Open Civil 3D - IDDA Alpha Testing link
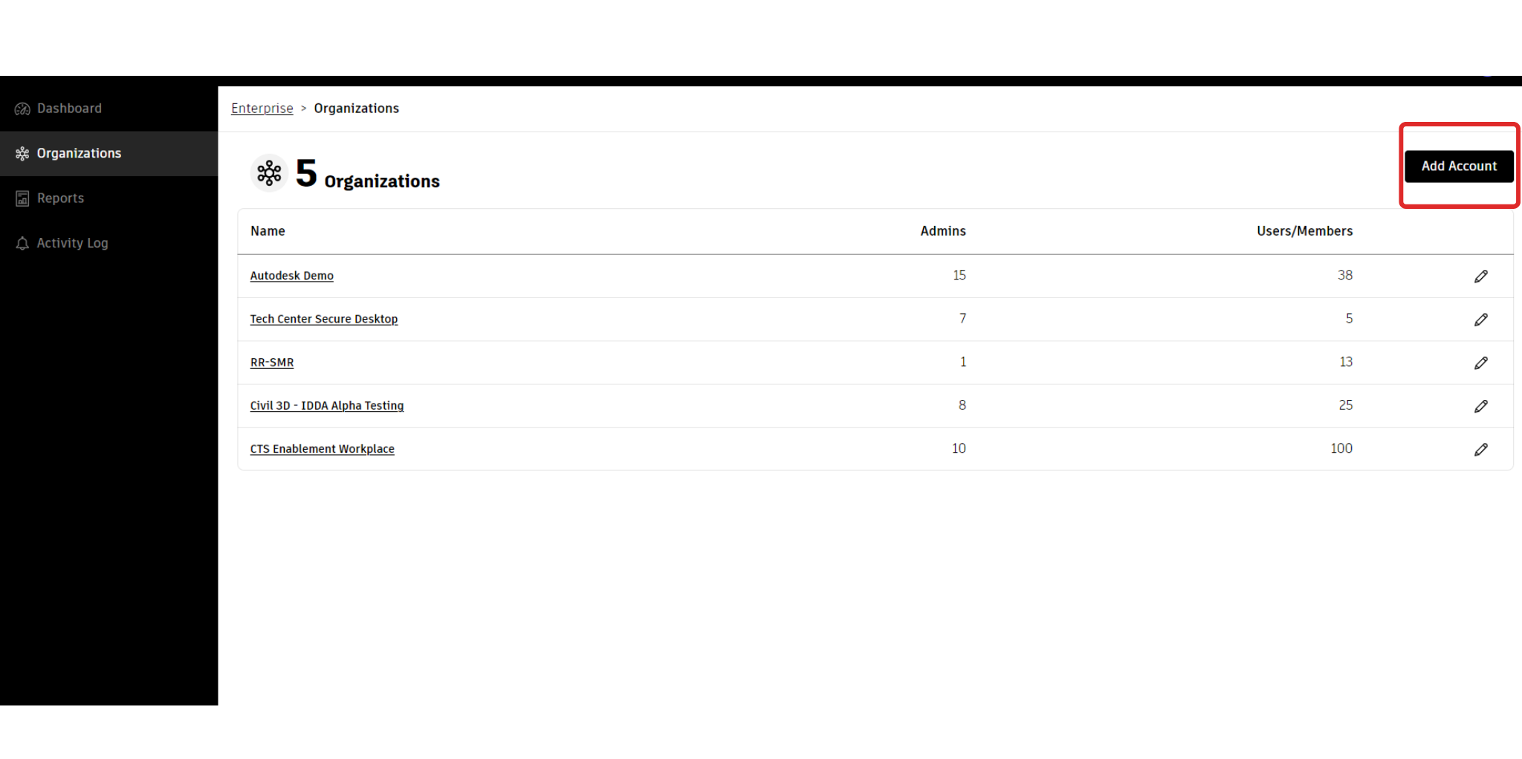 pyautogui.click(x=326, y=406)
